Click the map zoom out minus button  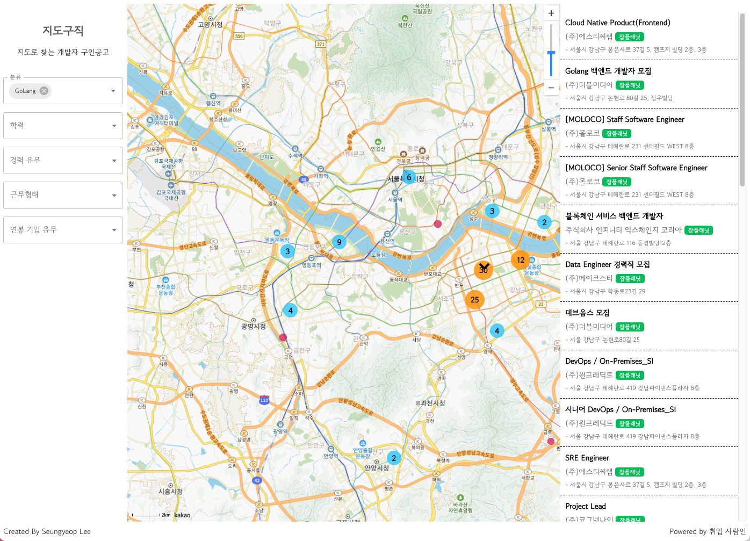click(551, 88)
